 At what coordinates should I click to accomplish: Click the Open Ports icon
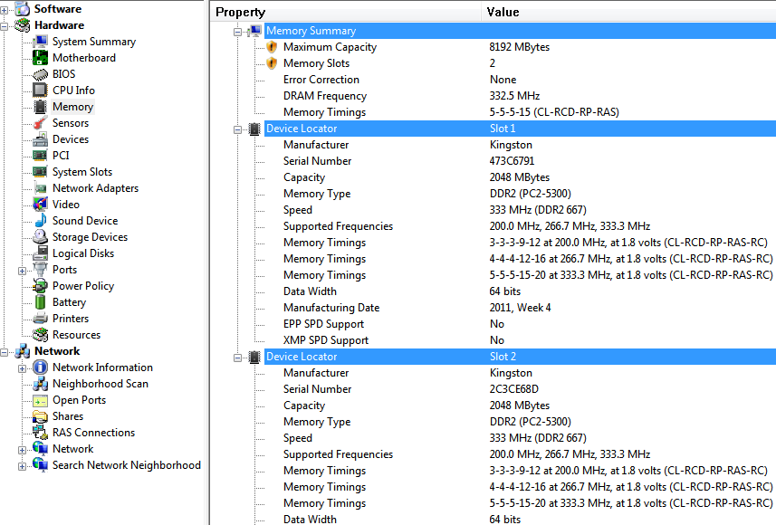[40, 400]
